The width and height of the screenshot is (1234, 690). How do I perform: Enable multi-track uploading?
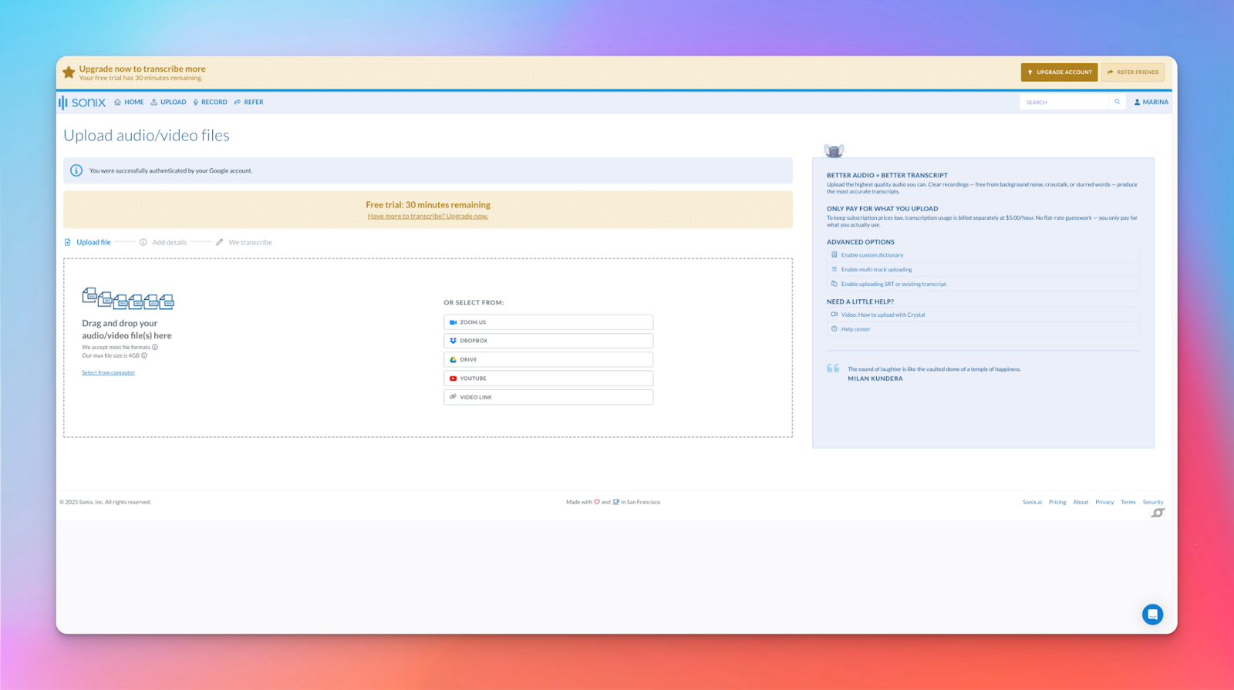pos(876,270)
